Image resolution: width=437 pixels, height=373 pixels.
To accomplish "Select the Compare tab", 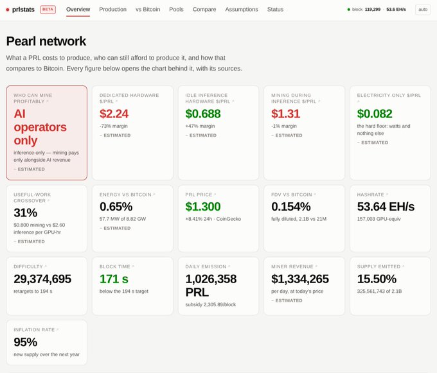I will pyautogui.click(x=204, y=10).
